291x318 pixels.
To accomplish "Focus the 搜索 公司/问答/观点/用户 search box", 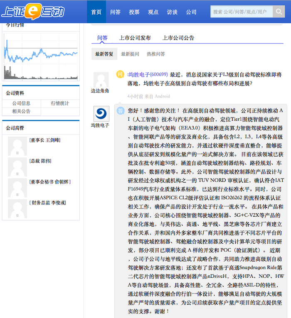I will [x=242, y=12].
